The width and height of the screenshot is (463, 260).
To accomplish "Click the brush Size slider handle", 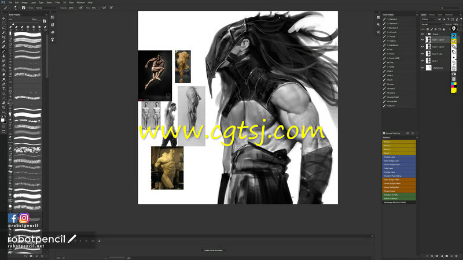I will point(13,24).
